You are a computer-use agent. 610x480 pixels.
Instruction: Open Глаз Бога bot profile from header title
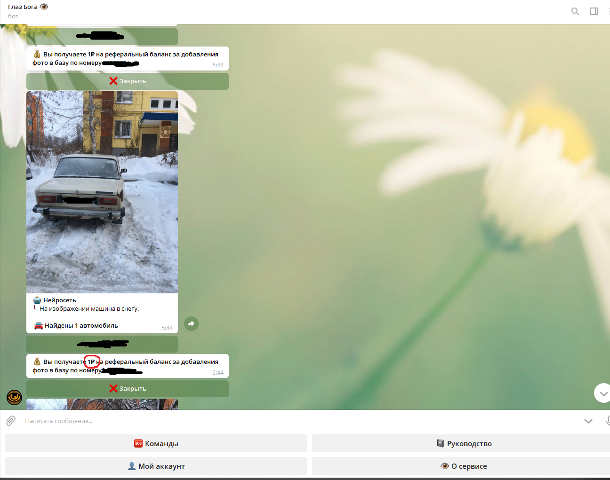[x=23, y=7]
